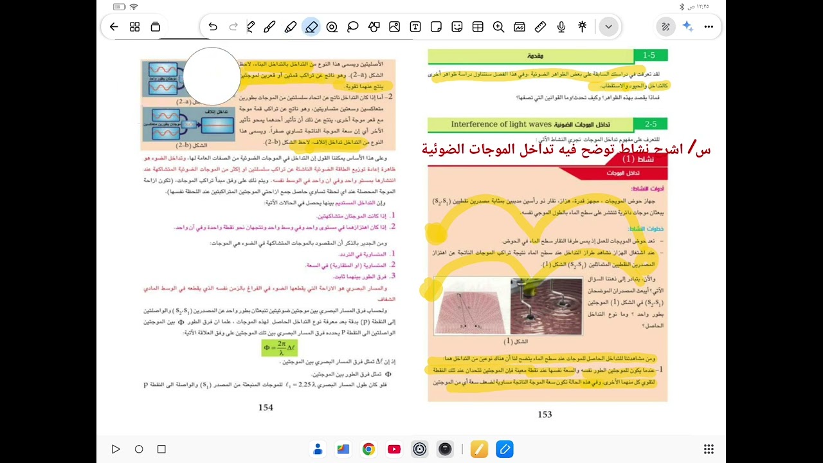This screenshot has height=463, width=823.
Task: Tap the figure caption 'الشكل (1)'
Action: 516,341
